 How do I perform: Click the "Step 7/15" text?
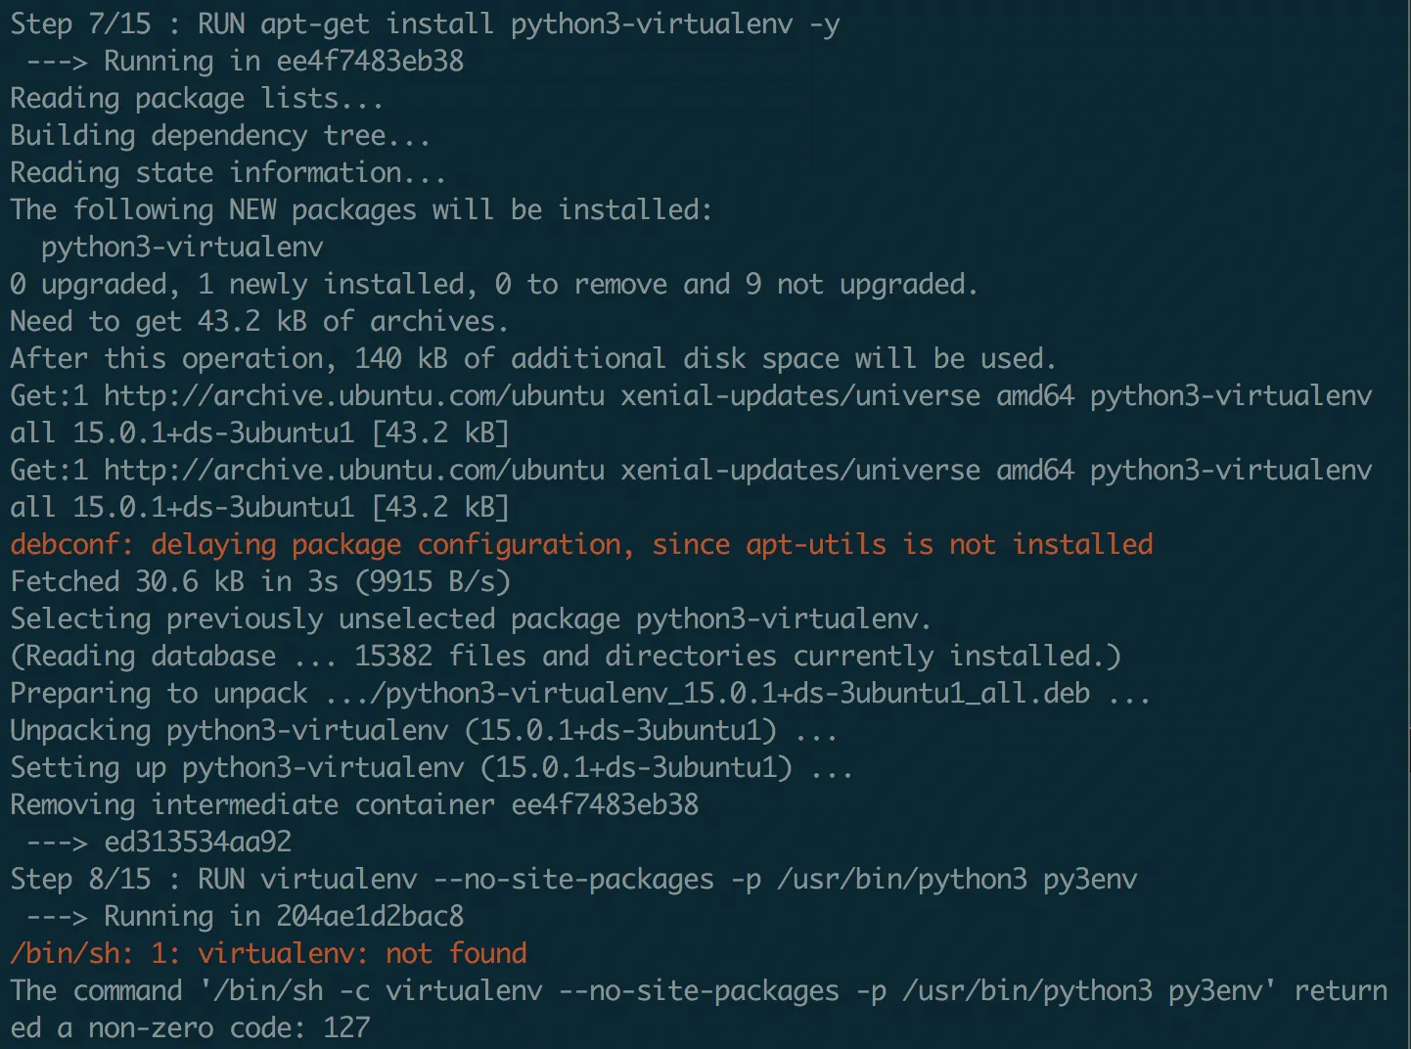pyautogui.click(x=80, y=24)
